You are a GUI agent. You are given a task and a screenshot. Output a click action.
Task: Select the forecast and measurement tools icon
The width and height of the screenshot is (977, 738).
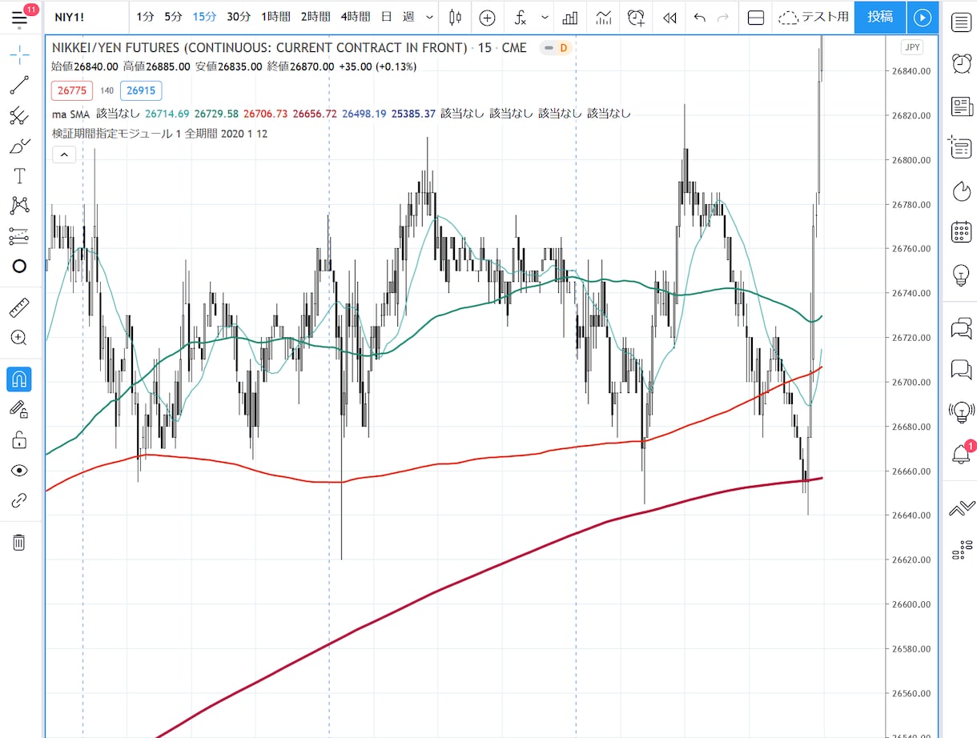(x=19, y=236)
